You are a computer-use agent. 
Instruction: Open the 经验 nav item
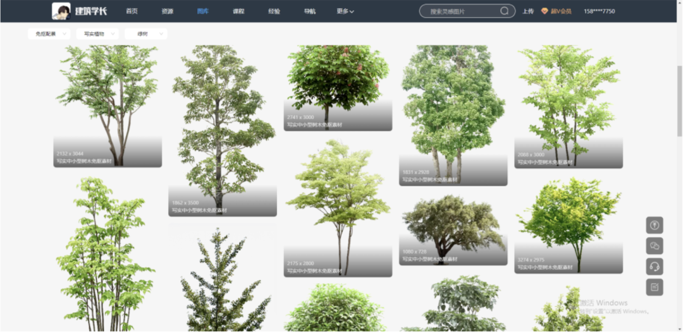click(274, 11)
